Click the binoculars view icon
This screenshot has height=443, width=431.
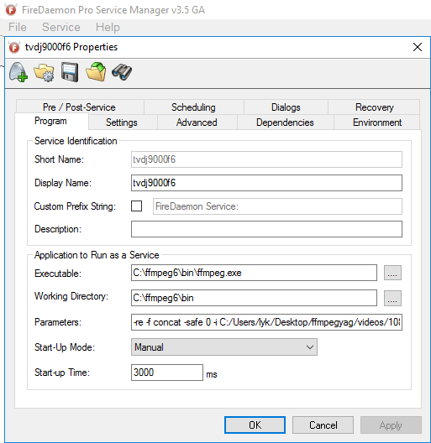[x=122, y=72]
